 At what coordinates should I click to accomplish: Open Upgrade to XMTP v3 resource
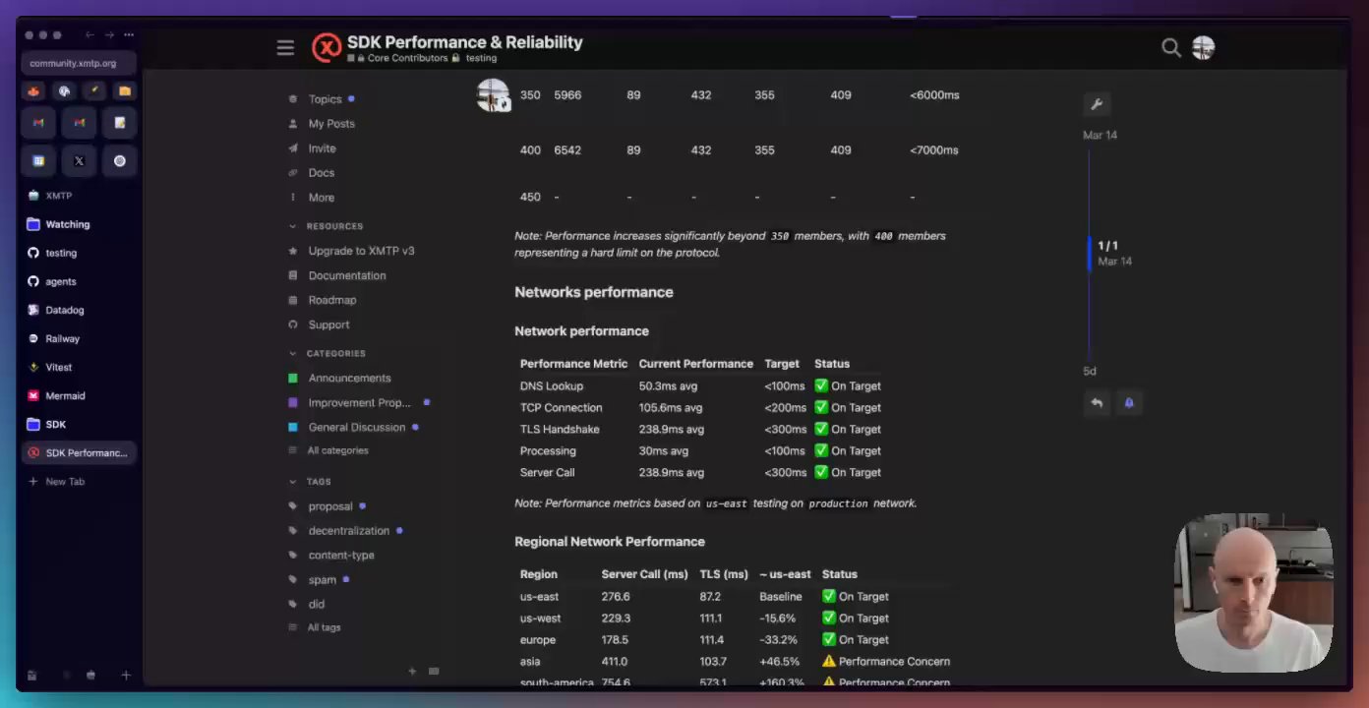361,251
